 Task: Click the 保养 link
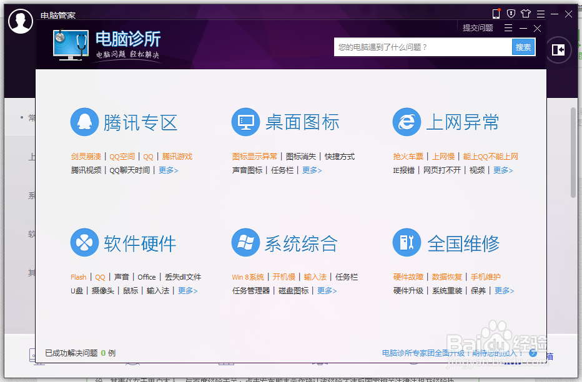tap(478, 291)
